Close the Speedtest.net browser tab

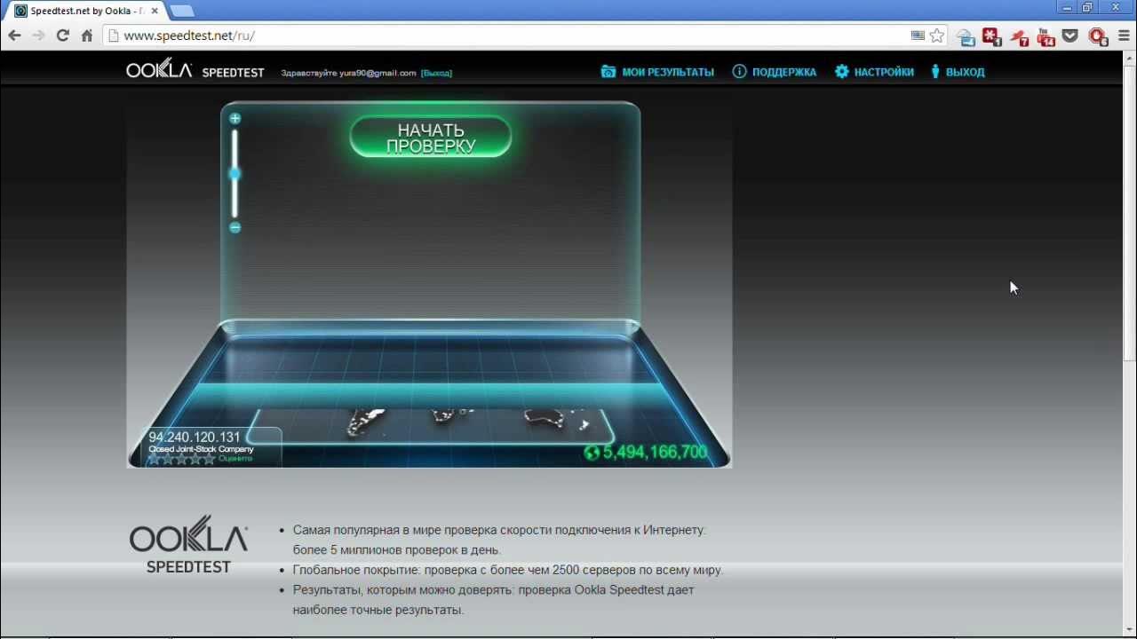155,11
